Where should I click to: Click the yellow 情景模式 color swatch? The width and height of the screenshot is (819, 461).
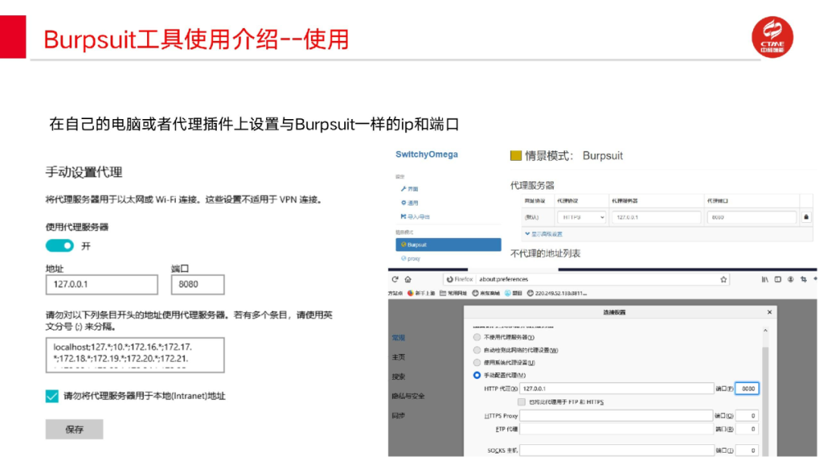coord(516,155)
